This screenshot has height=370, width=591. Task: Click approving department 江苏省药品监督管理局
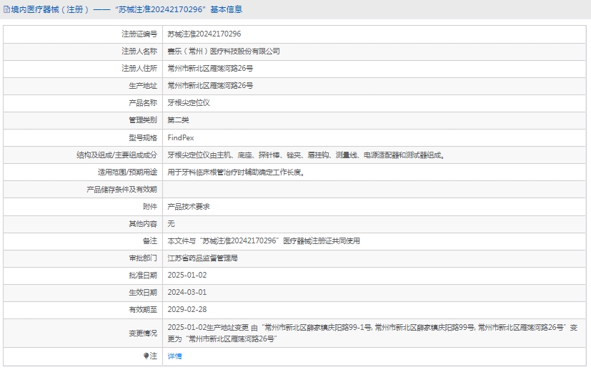tap(202, 258)
